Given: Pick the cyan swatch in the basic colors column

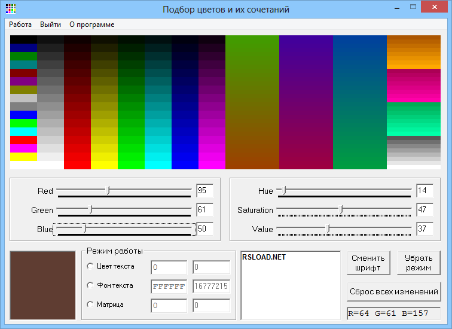Looking at the screenshot, I should 24,132.
